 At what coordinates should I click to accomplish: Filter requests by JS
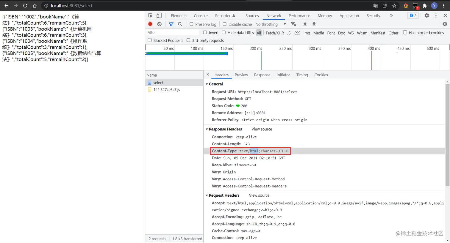(x=289, y=33)
